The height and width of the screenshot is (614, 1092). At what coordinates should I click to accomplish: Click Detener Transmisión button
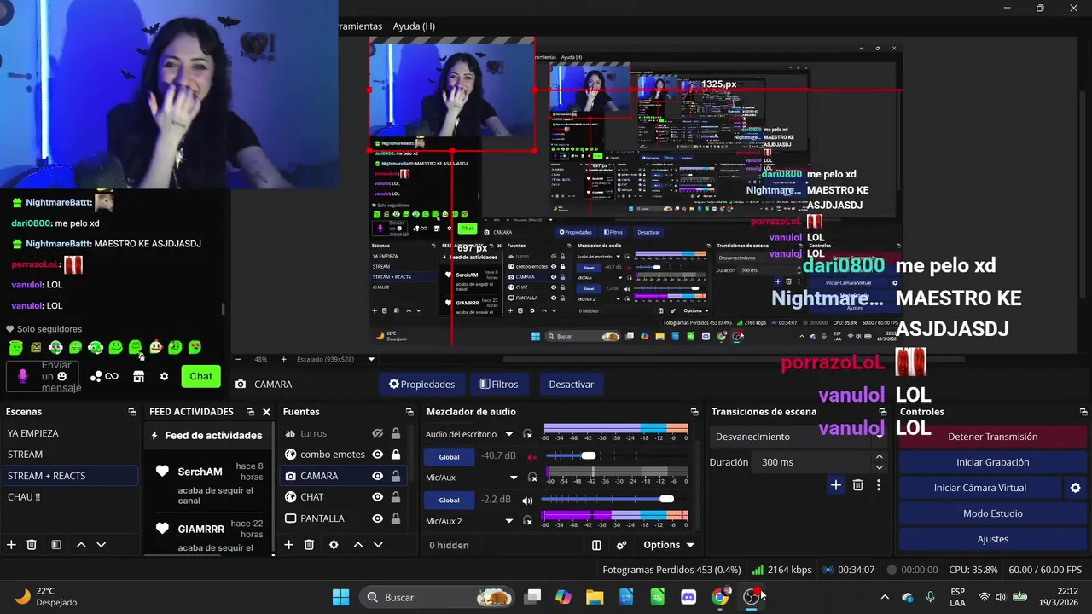(x=993, y=437)
